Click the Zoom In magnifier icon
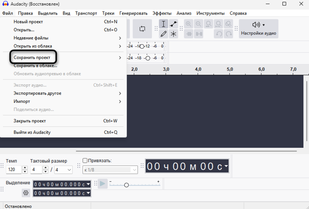309x209 pixels. click(189, 24)
